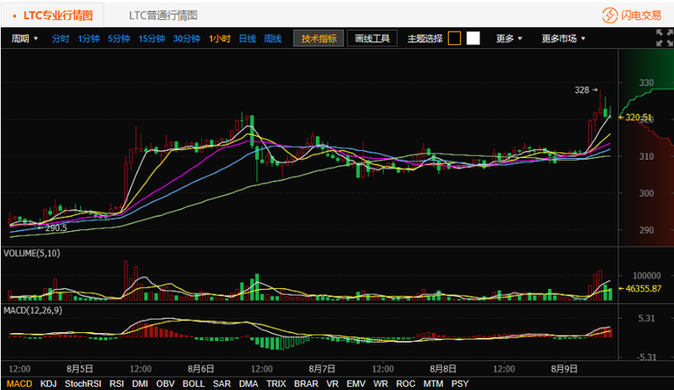Show the KDJ indicator
Image resolution: width=674 pixels, height=390 pixels.
[x=48, y=383]
